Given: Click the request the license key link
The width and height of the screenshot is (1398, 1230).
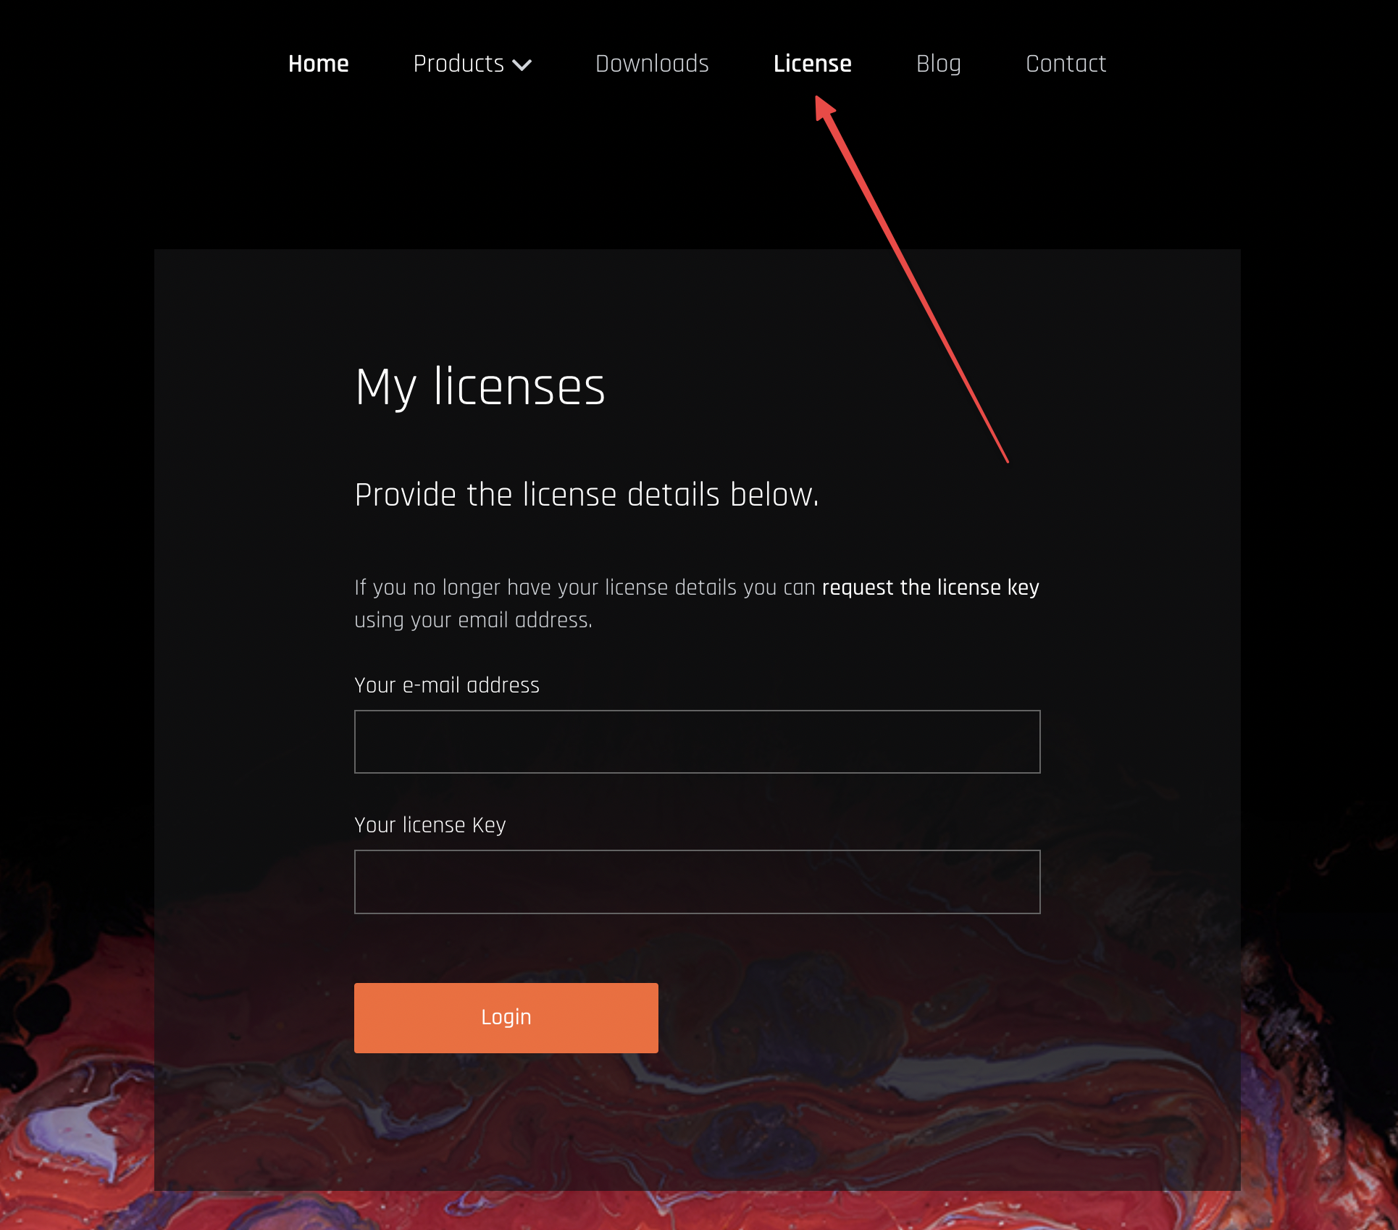Looking at the screenshot, I should (930, 587).
